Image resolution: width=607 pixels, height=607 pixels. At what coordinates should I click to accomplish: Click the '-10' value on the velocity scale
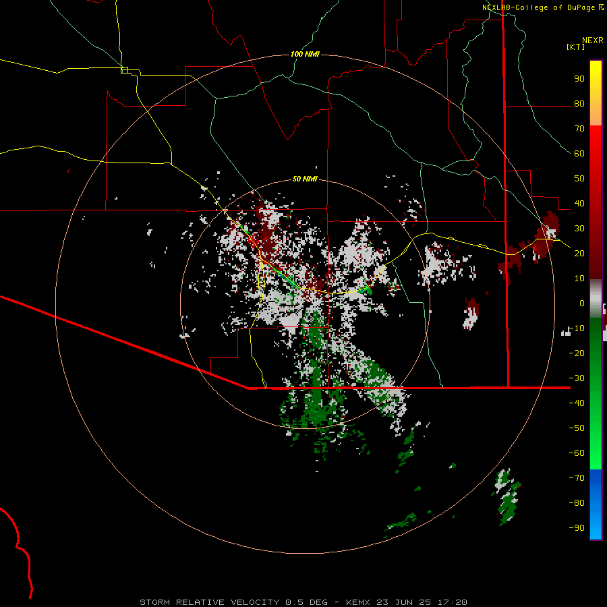point(577,328)
